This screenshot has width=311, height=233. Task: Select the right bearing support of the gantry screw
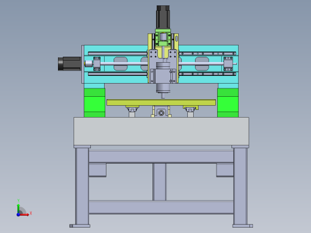228,64
